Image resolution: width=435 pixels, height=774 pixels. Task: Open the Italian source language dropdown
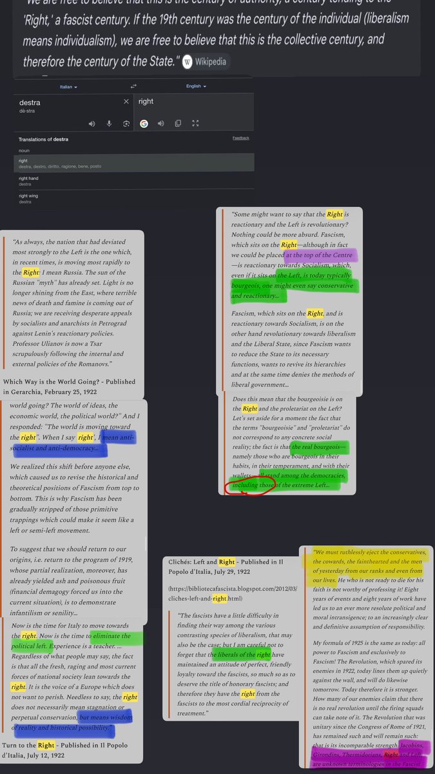click(68, 86)
